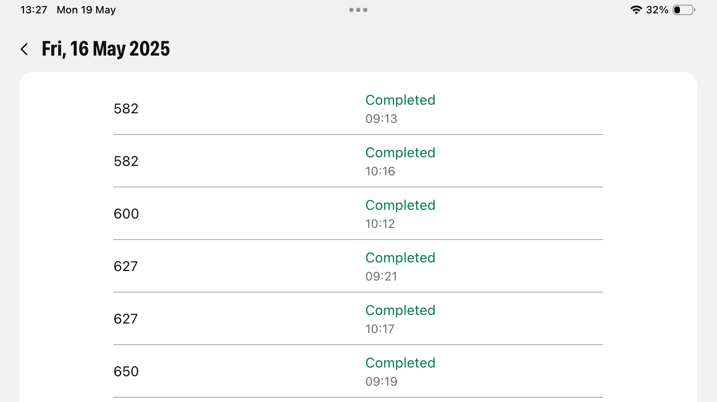Open the iPad multitasking three-dot menu
The height and width of the screenshot is (402, 717).
pos(358,9)
